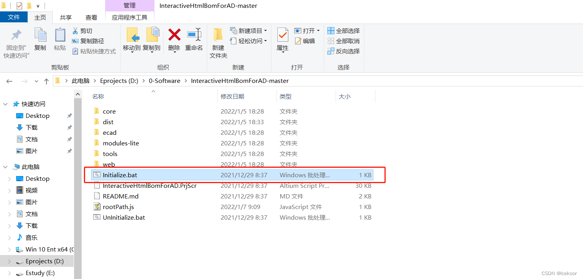Image resolution: width=583 pixels, height=279 pixels.
Task: Open the 打开 button dropdown arrow
Action: tap(319, 30)
